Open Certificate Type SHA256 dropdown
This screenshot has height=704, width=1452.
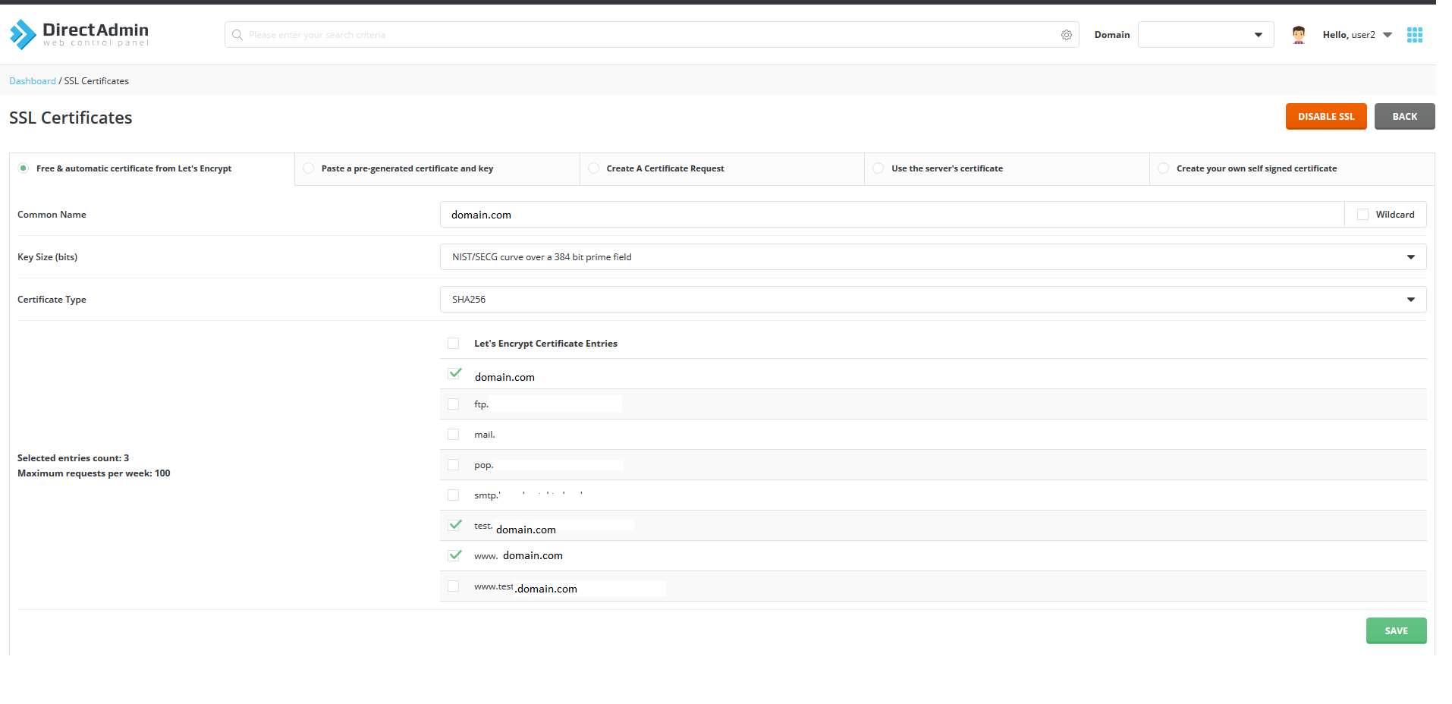pyautogui.click(x=932, y=300)
